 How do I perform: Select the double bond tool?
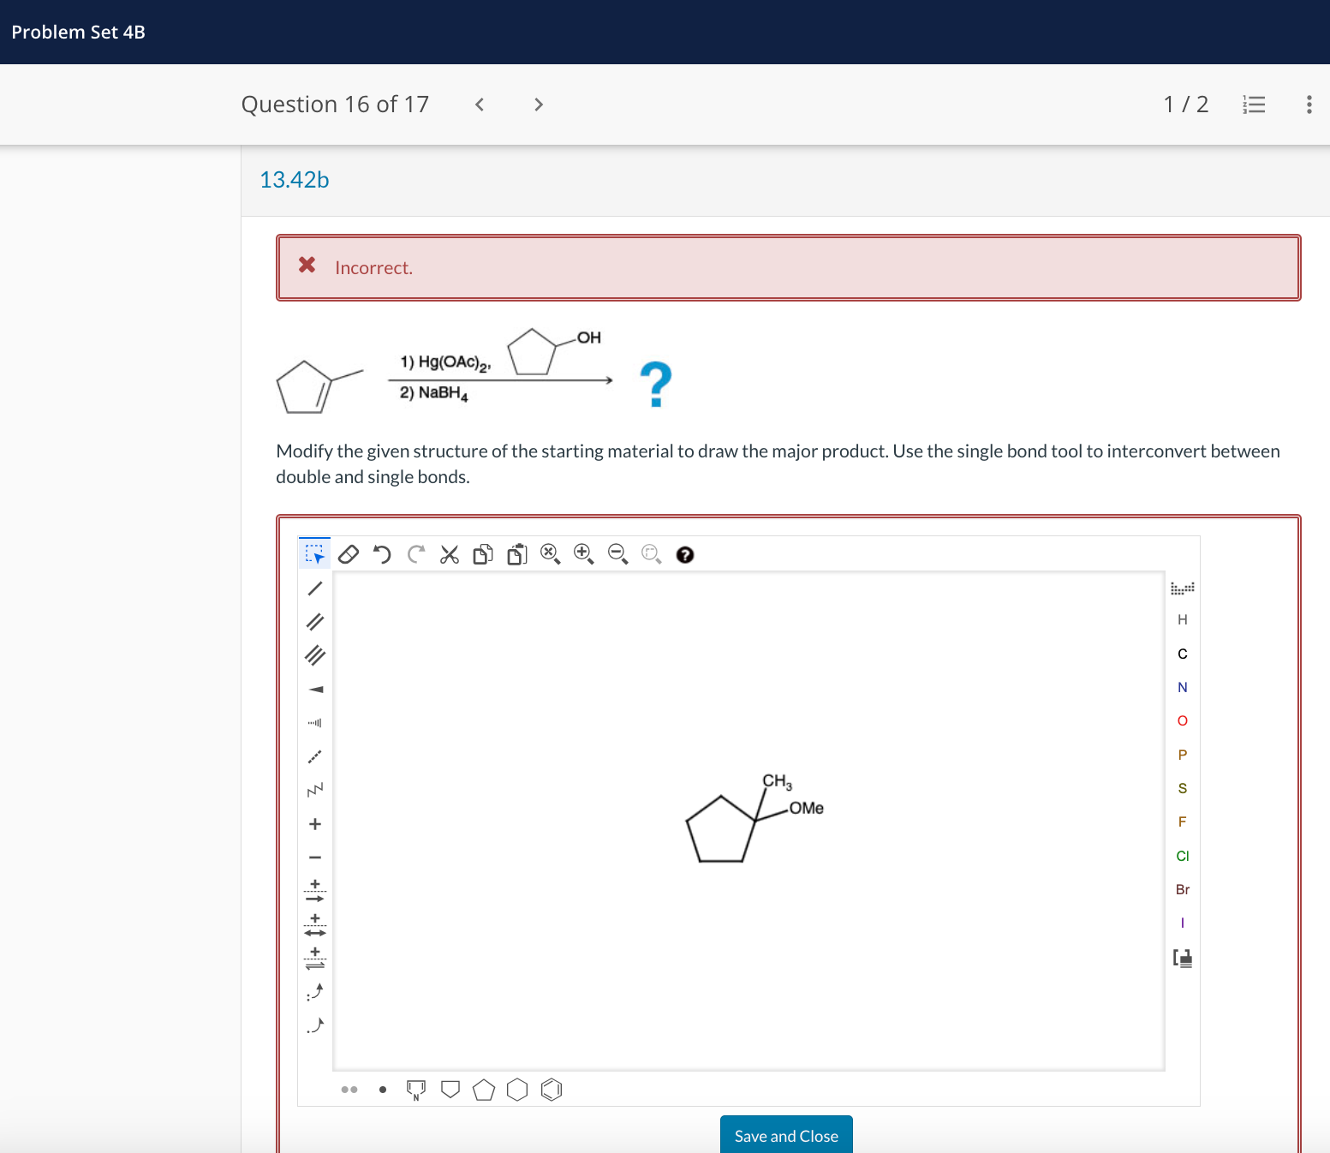tap(314, 622)
